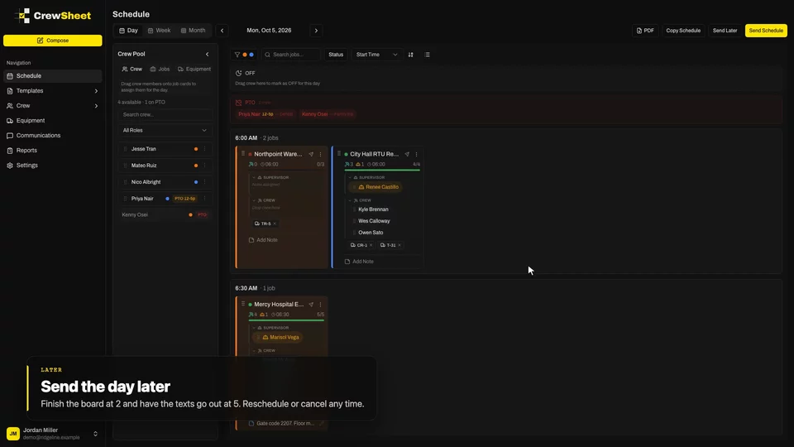794x447 pixels.
Task: Collapse Supervisor section on City Hall card
Action: coord(350,178)
